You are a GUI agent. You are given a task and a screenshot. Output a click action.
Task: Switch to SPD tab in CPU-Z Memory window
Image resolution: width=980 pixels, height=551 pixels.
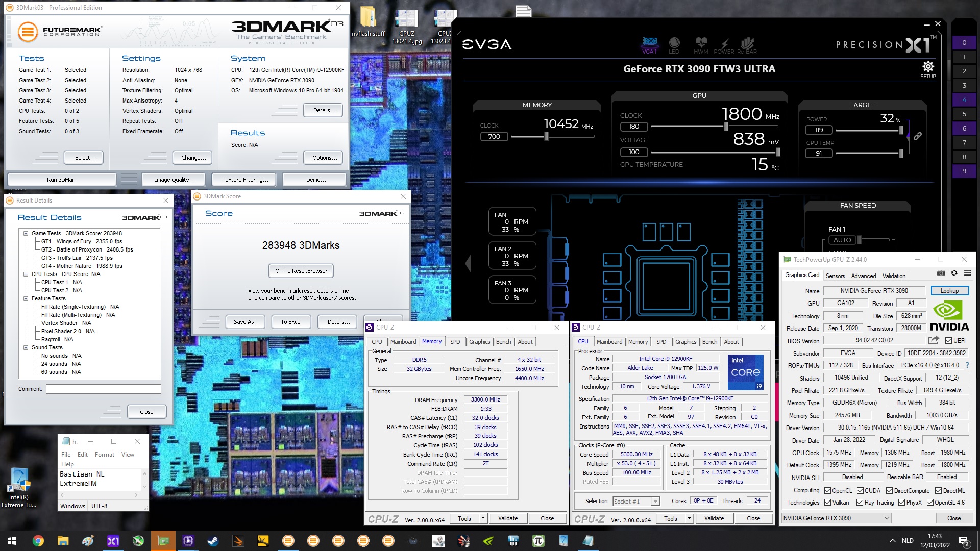coord(455,342)
